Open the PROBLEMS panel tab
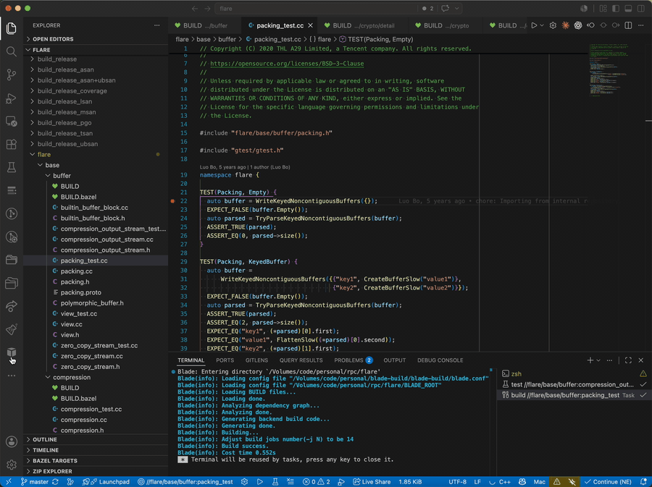The width and height of the screenshot is (652, 487). click(353, 360)
